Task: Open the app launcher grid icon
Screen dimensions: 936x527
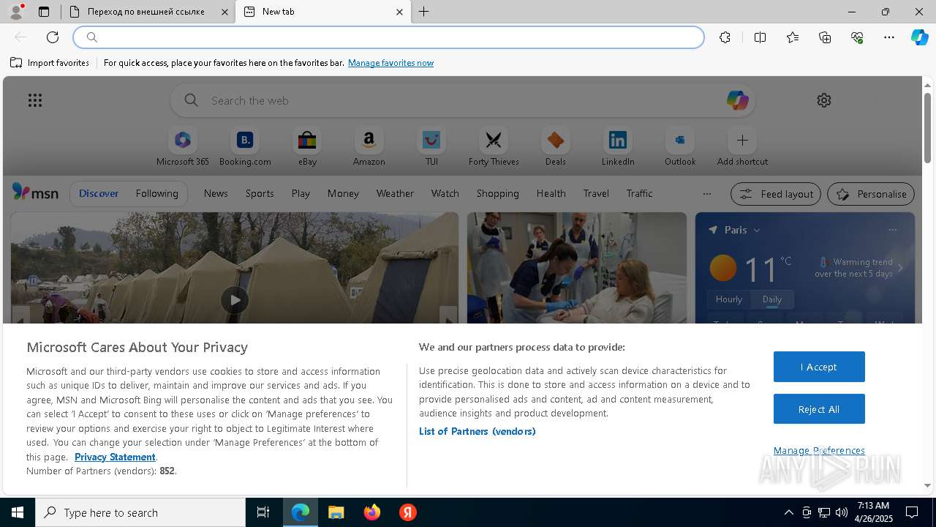Action: pyautogui.click(x=35, y=100)
